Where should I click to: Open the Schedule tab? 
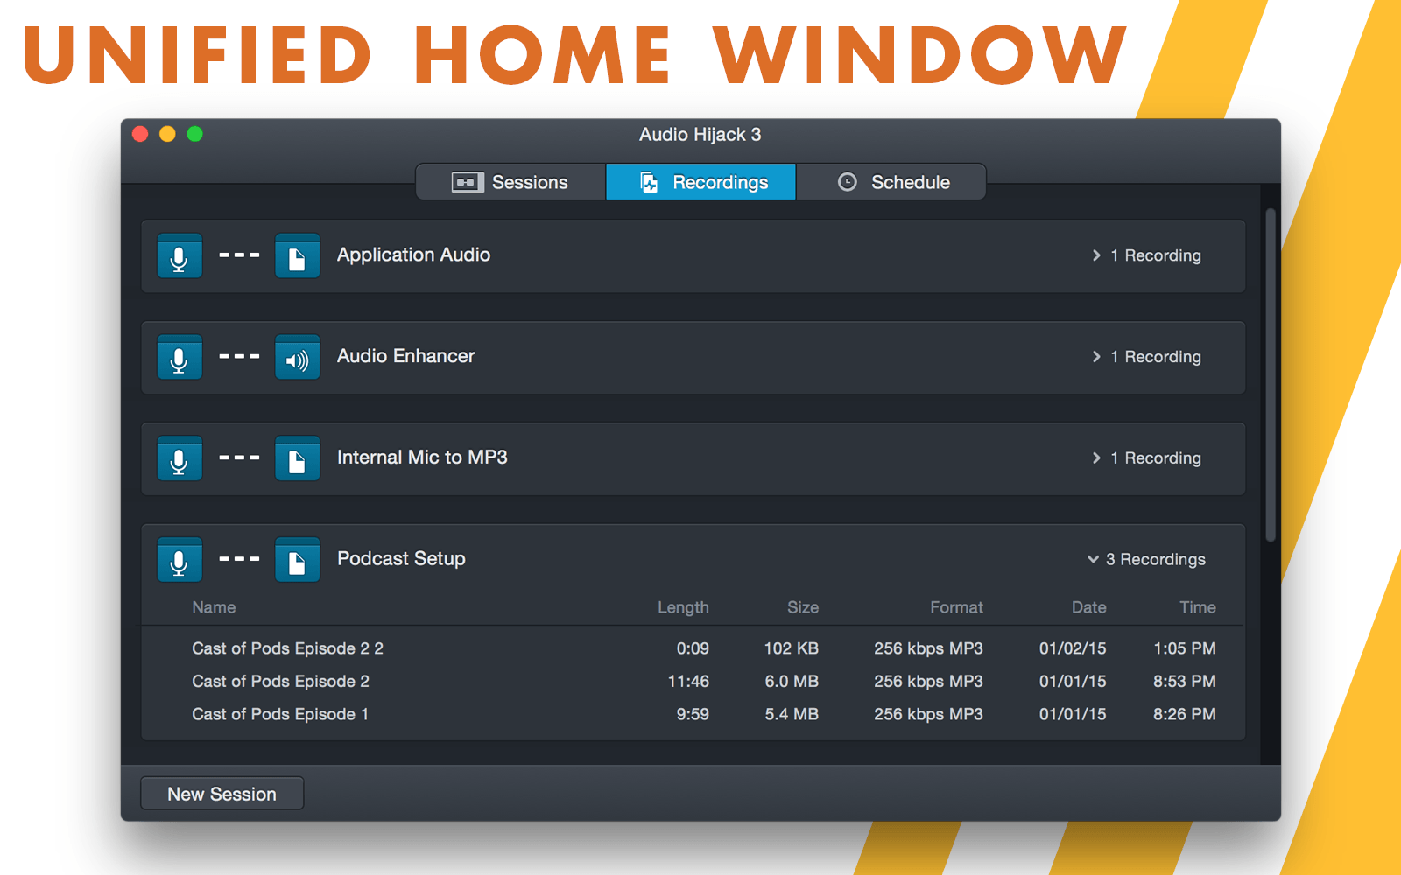coord(891,182)
